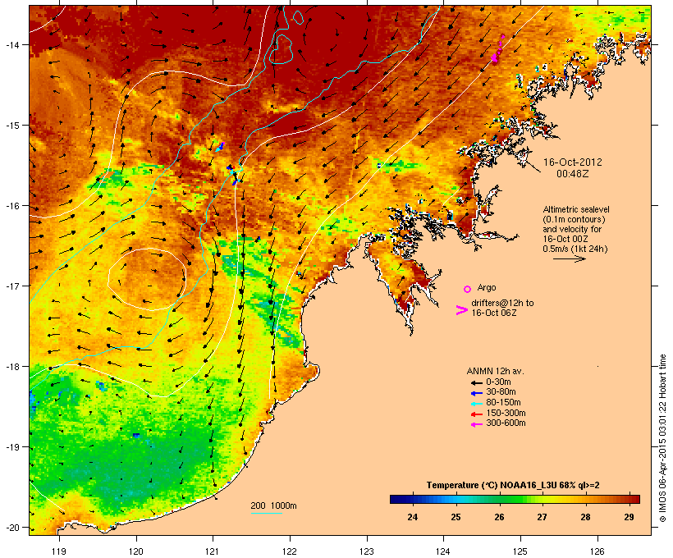
Task: Click the blue 30-80m ANMN arrow
Action: click(x=476, y=393)
